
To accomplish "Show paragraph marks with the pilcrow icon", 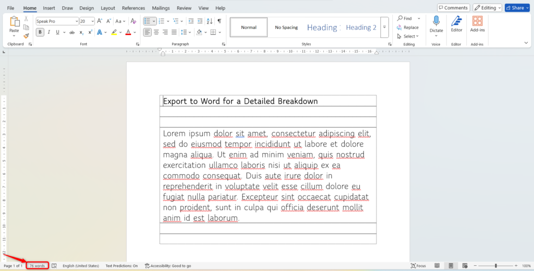I will tap(219, 21).
